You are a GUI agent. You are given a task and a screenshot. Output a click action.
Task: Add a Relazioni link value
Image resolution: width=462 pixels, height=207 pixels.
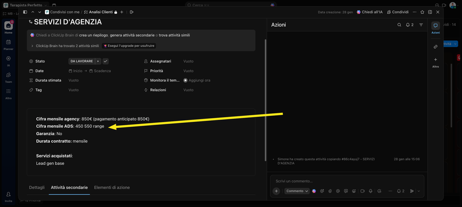point(189,90)
